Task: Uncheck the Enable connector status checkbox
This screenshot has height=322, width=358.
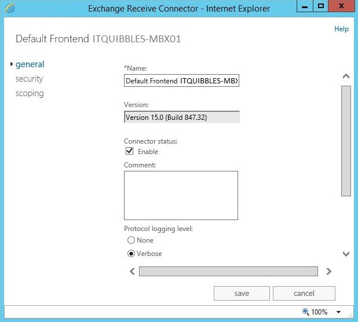Action: (x=129, y=151)
